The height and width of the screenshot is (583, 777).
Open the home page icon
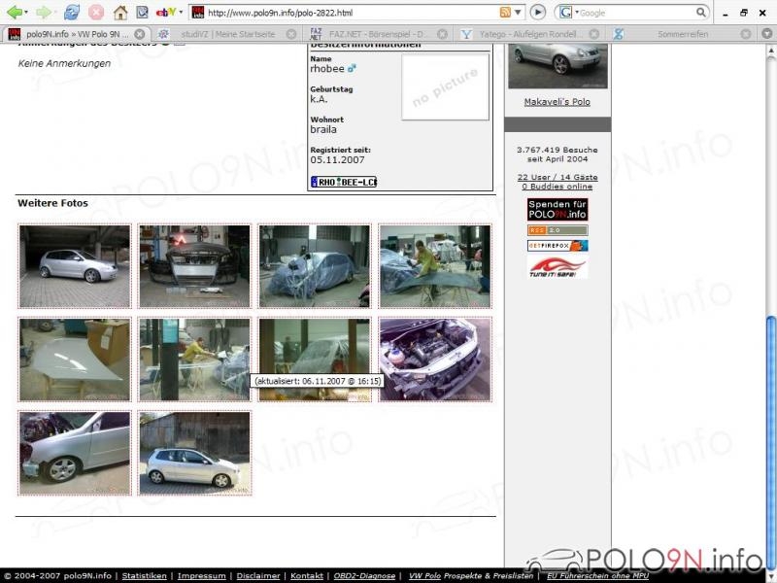119,12
